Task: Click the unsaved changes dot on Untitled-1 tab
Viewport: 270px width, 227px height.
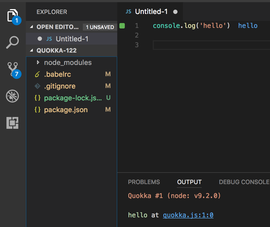Action: (x=175, y=12)
